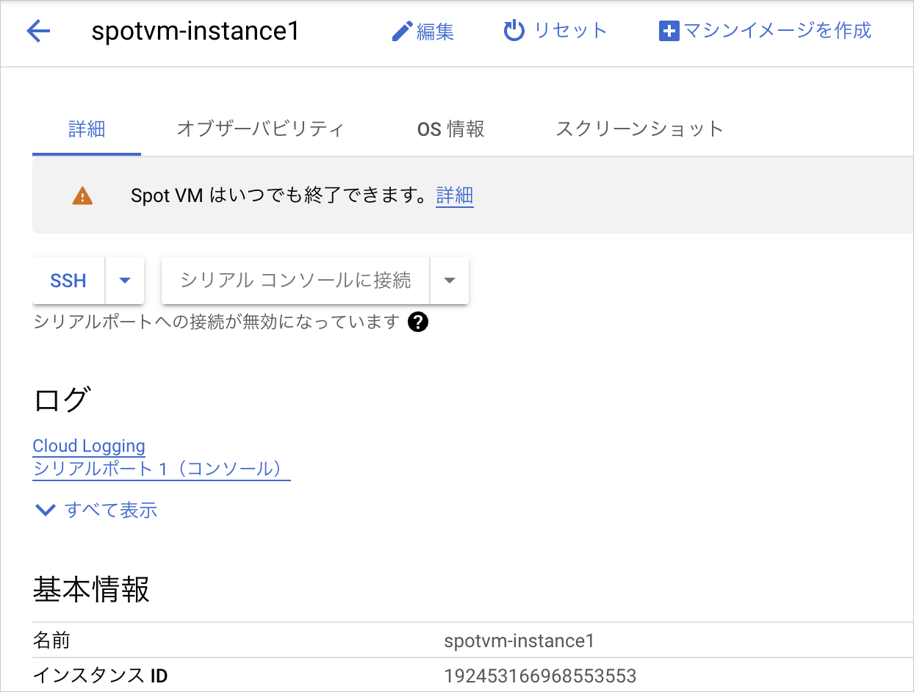
Task: Click the chevron icon beside すべて表示
Action: [45, 510]
